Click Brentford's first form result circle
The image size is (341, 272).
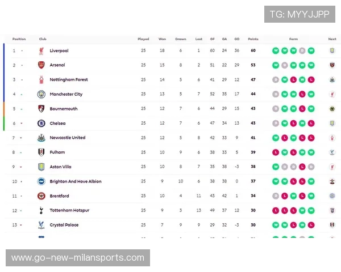[x=276, y=195]
